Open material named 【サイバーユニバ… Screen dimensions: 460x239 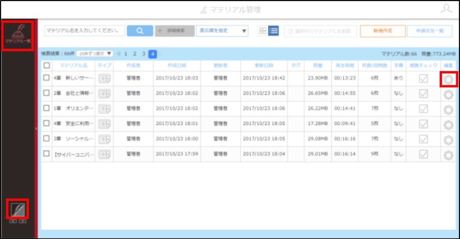[73, 154]
